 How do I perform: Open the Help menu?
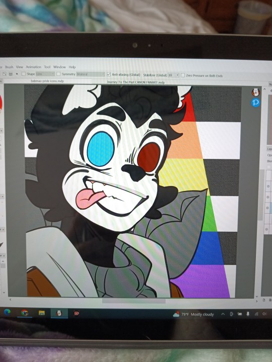tap(72, 67)
